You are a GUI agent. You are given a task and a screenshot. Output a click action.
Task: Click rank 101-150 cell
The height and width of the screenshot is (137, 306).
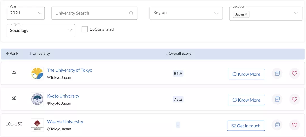14,124
